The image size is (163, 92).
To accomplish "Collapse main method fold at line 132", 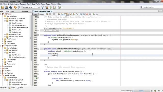I will click(38, 72).
